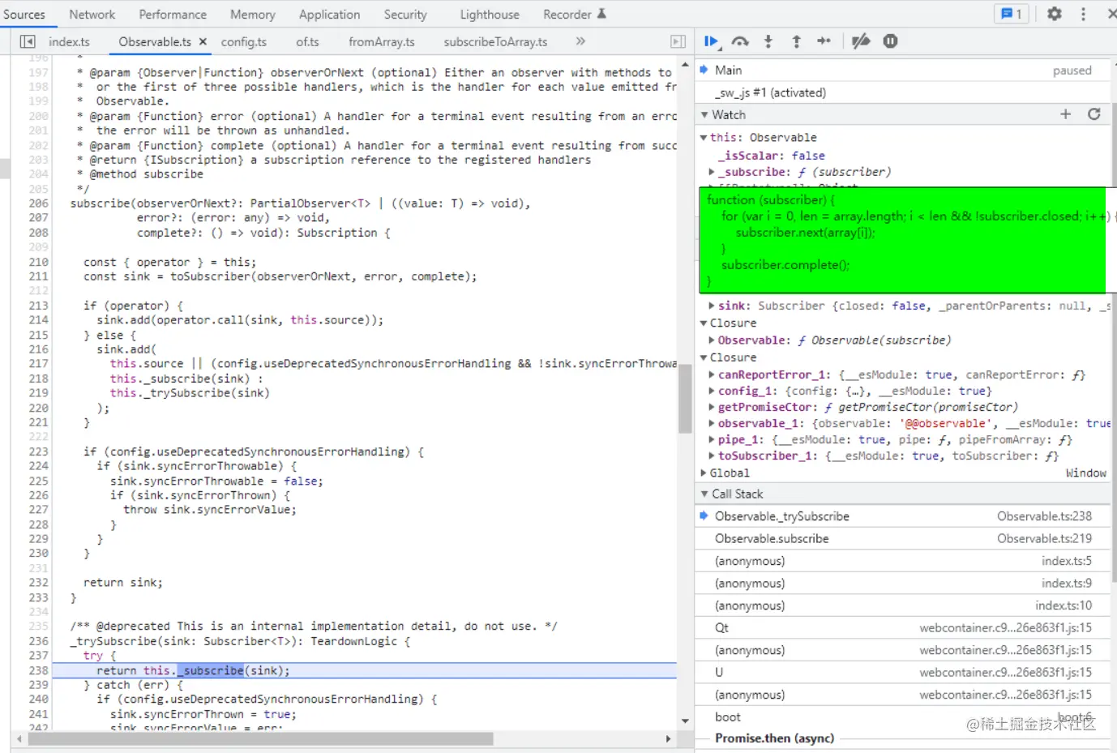
Task: Select the Main thread entry
Action: tap(902, 71)
